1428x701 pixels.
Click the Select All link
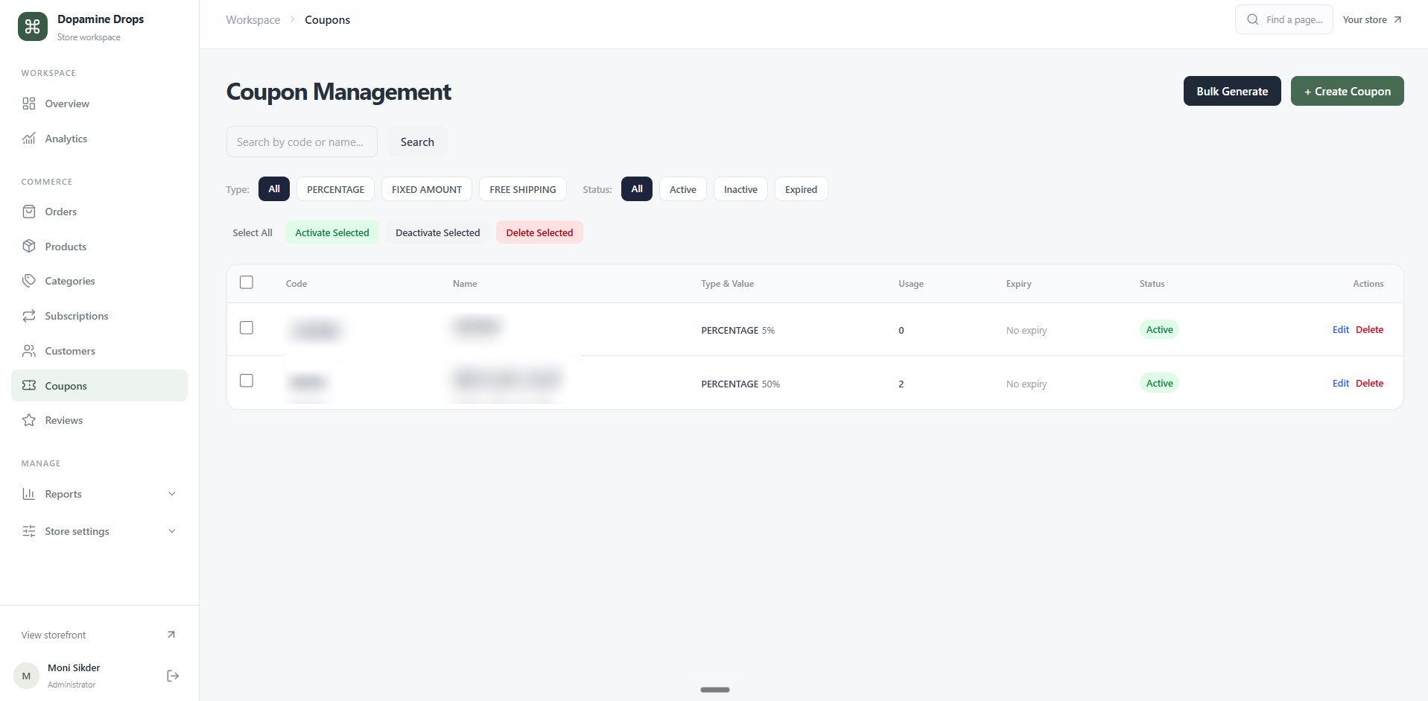(x=253, y=232)
